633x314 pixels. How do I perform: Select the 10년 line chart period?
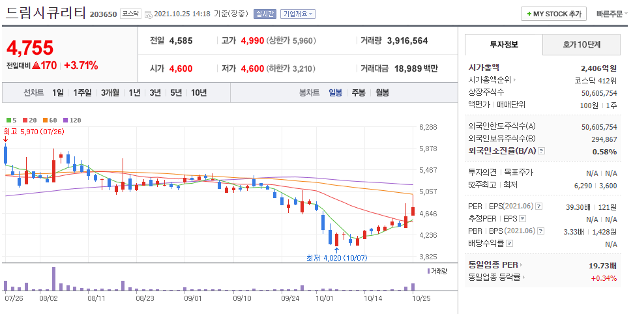[199, 93]
